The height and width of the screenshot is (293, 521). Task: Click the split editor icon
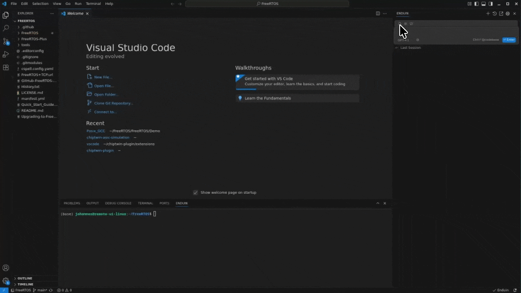click(x=378, y=13)
